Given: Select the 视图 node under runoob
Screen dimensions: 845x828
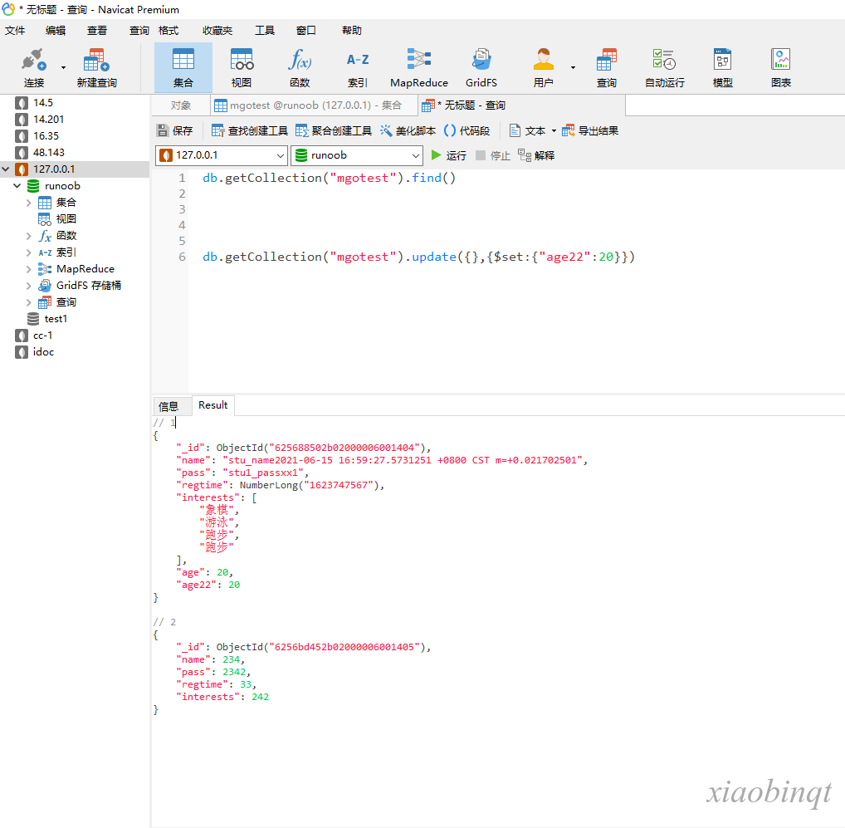Looking at the screenshot, I should (66, 219).
